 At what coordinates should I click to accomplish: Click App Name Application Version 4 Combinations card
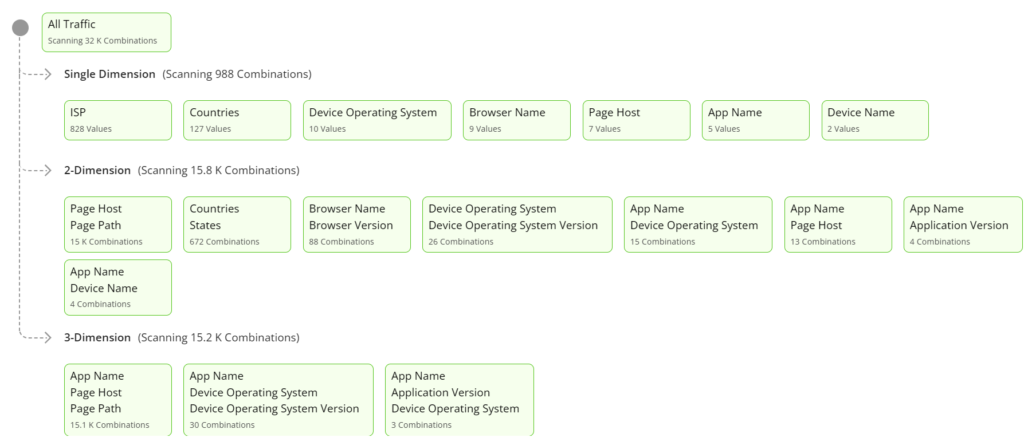point(963,225)
